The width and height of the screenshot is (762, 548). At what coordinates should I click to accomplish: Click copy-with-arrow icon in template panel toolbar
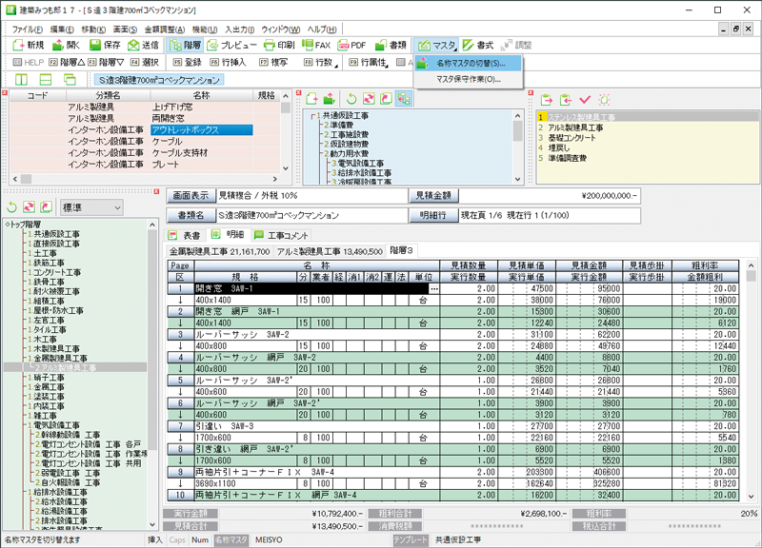click(x=387, y=99)
